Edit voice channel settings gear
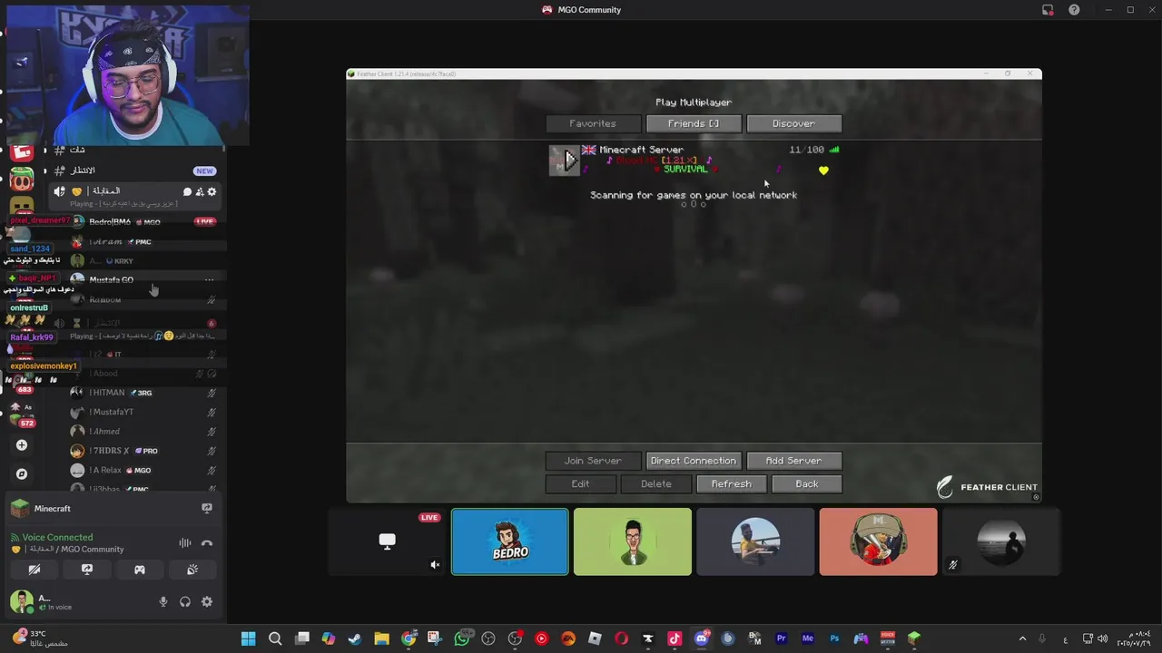Screen dimensions: 1162x653 212,191
